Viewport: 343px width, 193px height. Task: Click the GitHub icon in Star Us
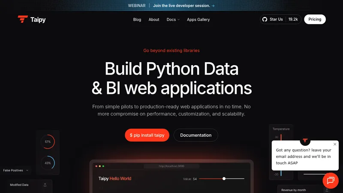pos(265,19)
